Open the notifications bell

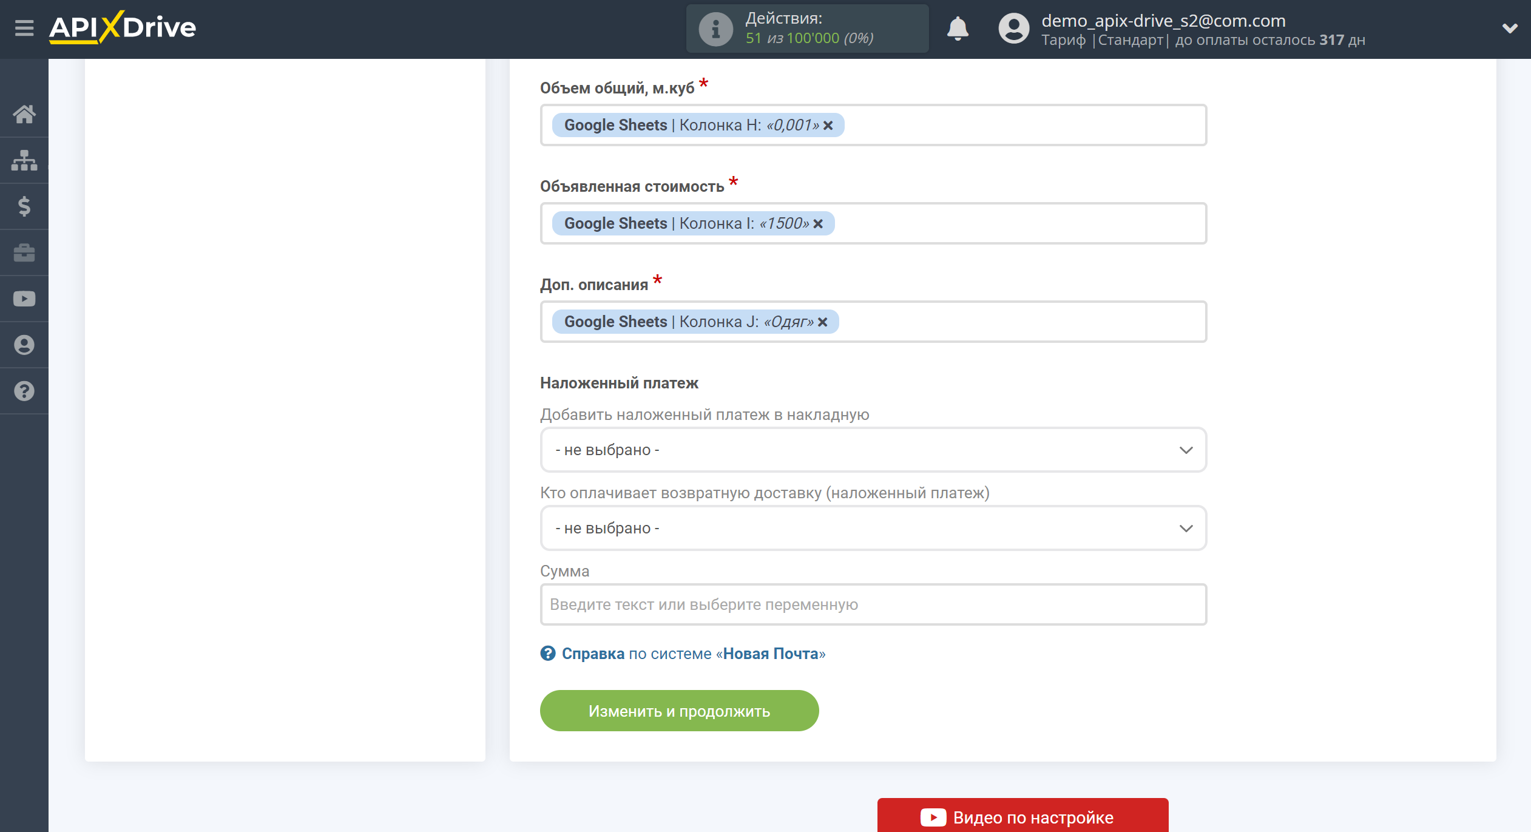(958, 29)
